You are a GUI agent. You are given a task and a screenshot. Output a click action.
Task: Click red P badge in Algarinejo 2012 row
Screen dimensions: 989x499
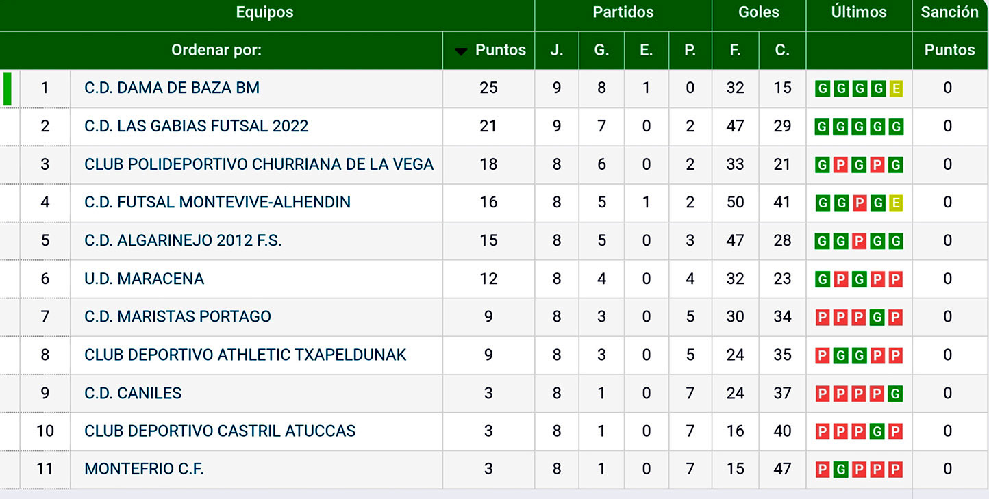pyautogui.click(x=859, y=241)
